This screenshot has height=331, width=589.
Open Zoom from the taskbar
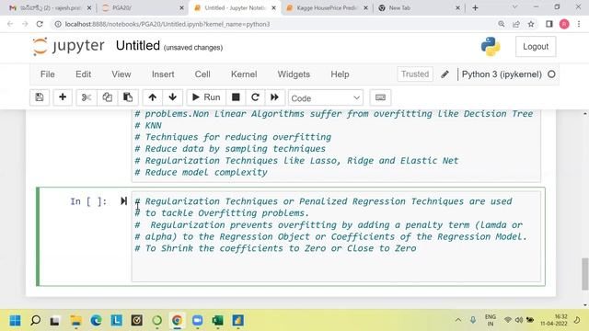pos(197,321)
